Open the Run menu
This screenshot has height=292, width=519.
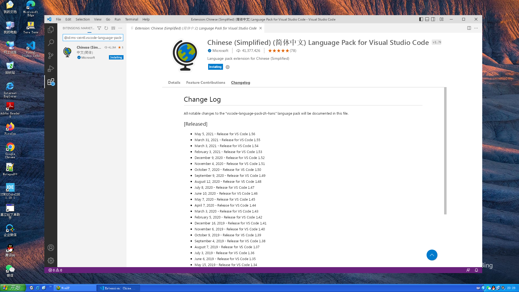(x=118, y=19)
